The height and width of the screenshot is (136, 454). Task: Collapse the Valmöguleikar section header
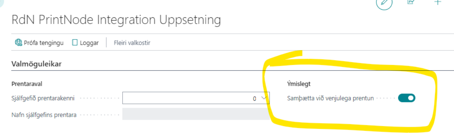(x=37, y=64)
